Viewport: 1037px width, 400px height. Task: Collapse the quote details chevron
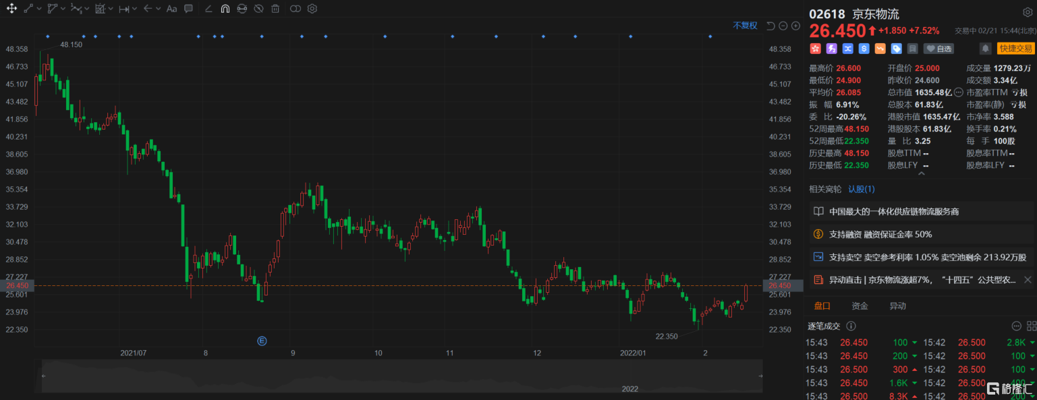pyautogui.click(x=922, y=173)
